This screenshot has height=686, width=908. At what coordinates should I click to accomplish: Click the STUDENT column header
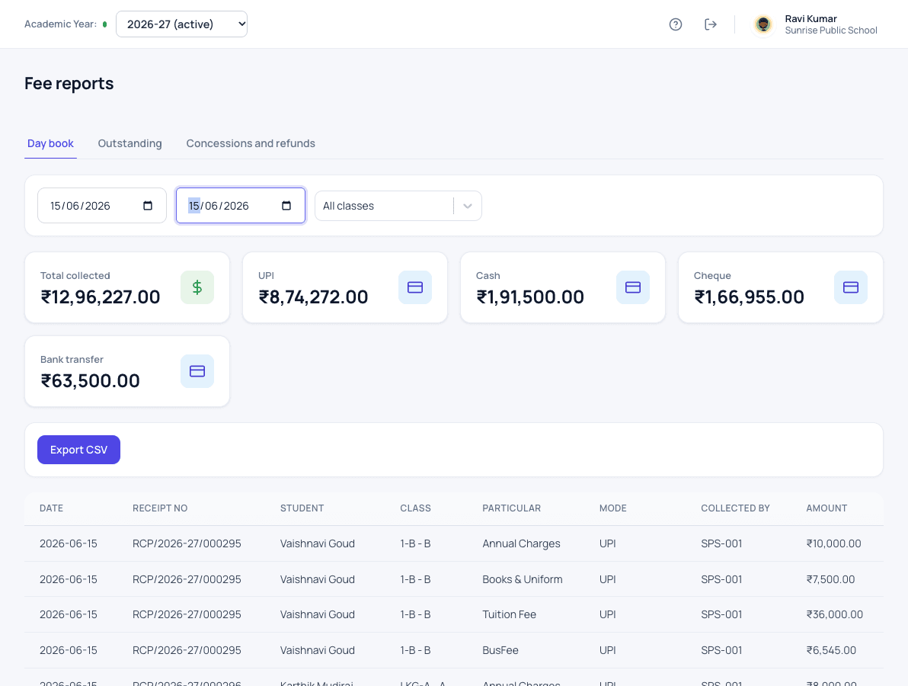[x=302, y=508]
